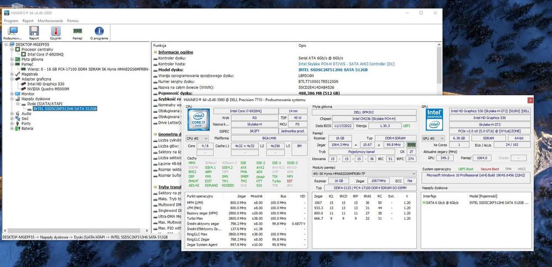This screenshot has height=267, width=552.
Task: Click the Intel HD Graphics 530 (Skylake-H GT2) button
Action: (x=490, y=111)
